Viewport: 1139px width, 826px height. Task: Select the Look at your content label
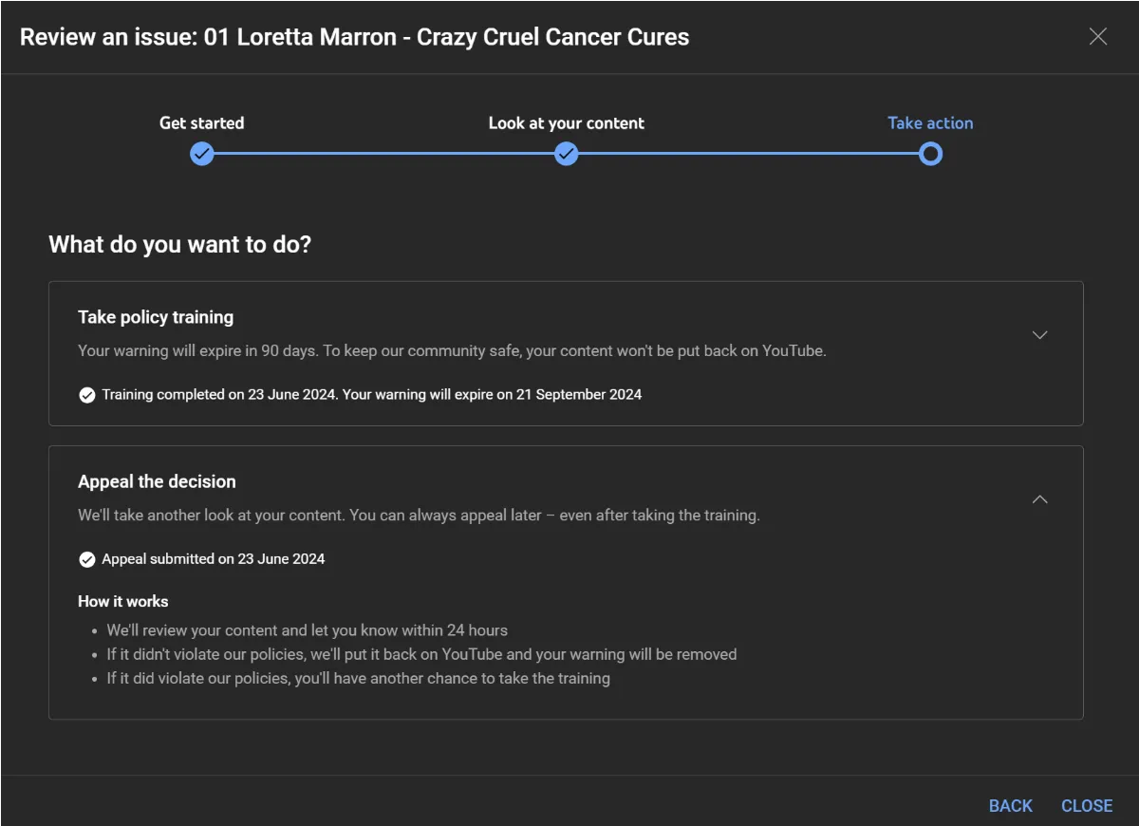(x=567, y=123)
